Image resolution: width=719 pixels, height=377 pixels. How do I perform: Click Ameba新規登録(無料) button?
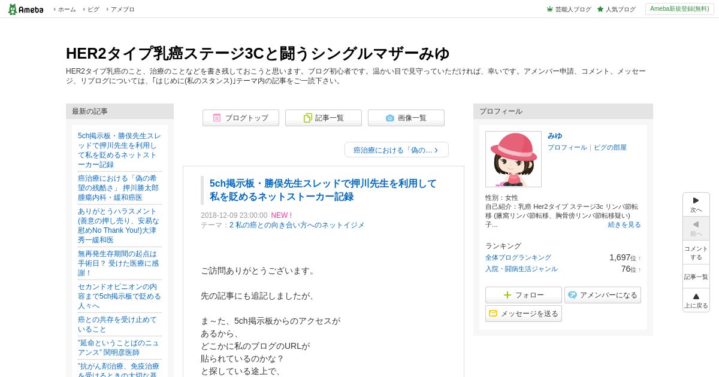click(x=679, y=9)
